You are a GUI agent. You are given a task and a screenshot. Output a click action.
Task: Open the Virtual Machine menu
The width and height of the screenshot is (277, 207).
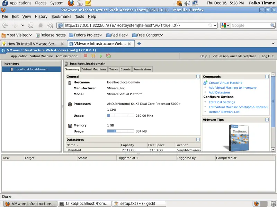[42, 56]
